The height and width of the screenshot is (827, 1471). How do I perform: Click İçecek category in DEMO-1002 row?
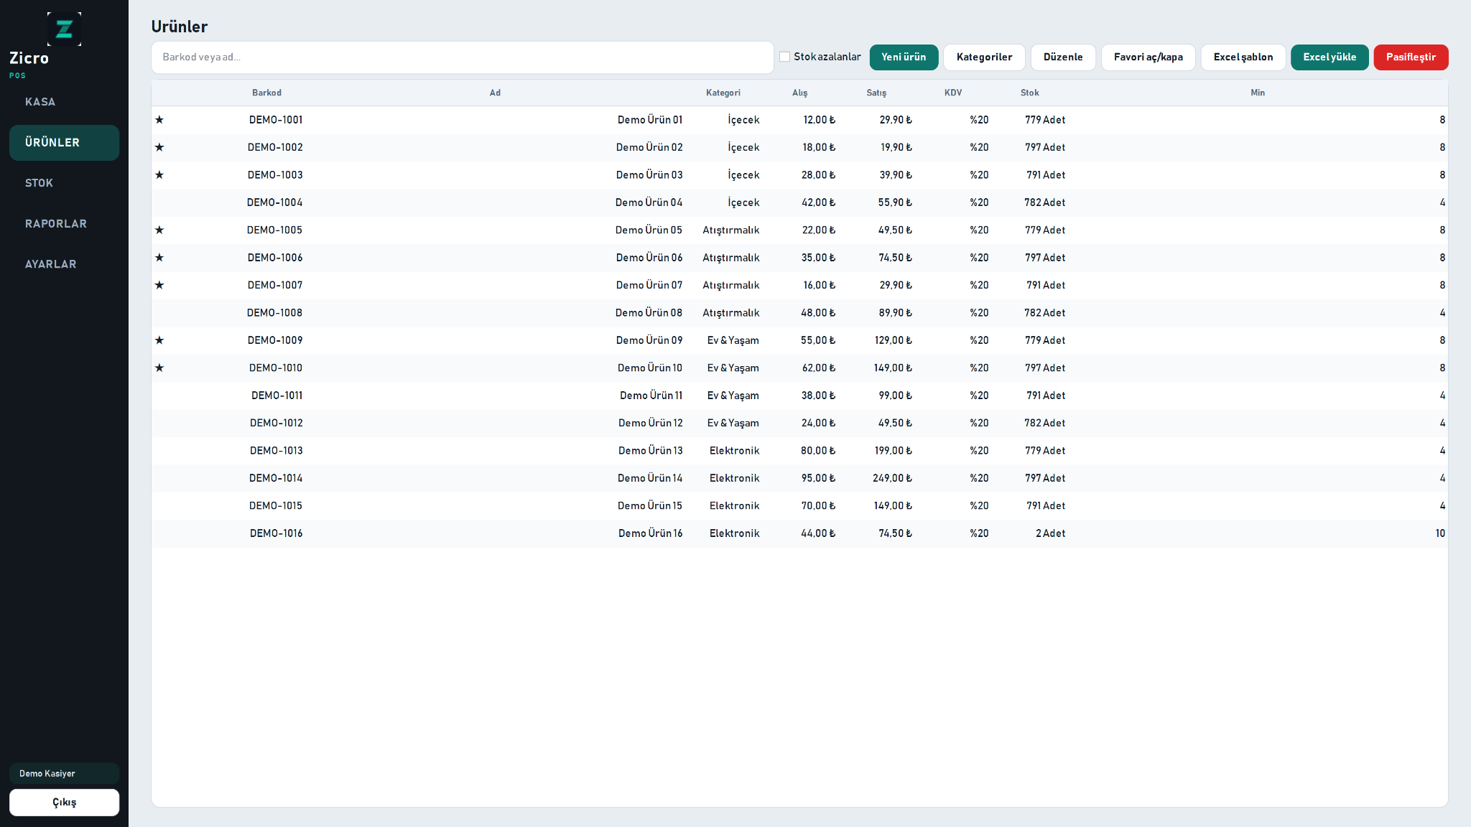tap(743, 147)
